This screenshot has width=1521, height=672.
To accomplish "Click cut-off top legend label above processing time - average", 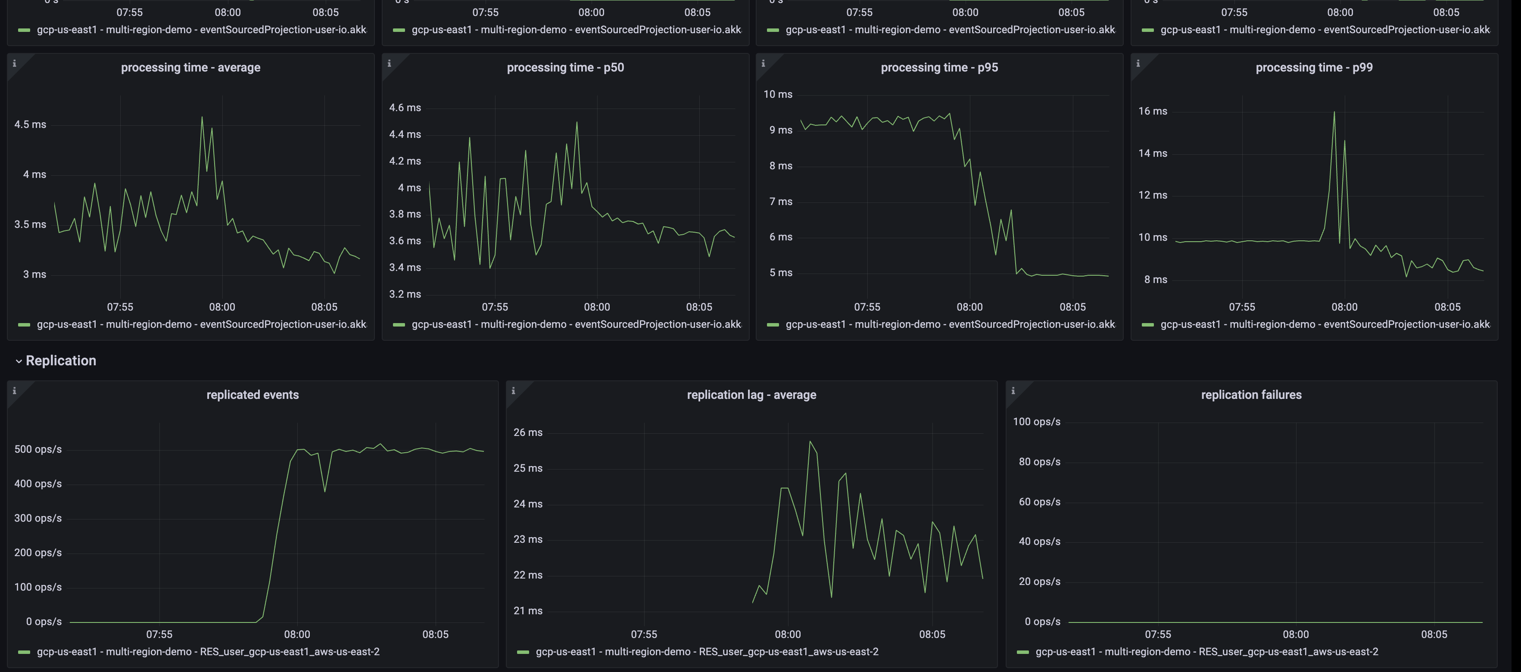I will pos(201,30).
